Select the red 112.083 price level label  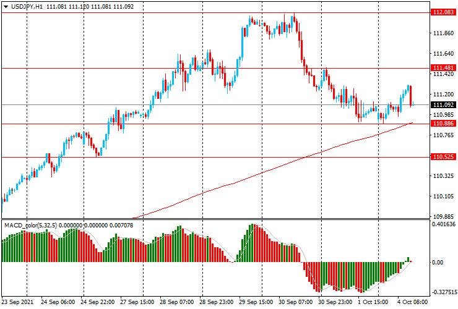coord(443,12)
